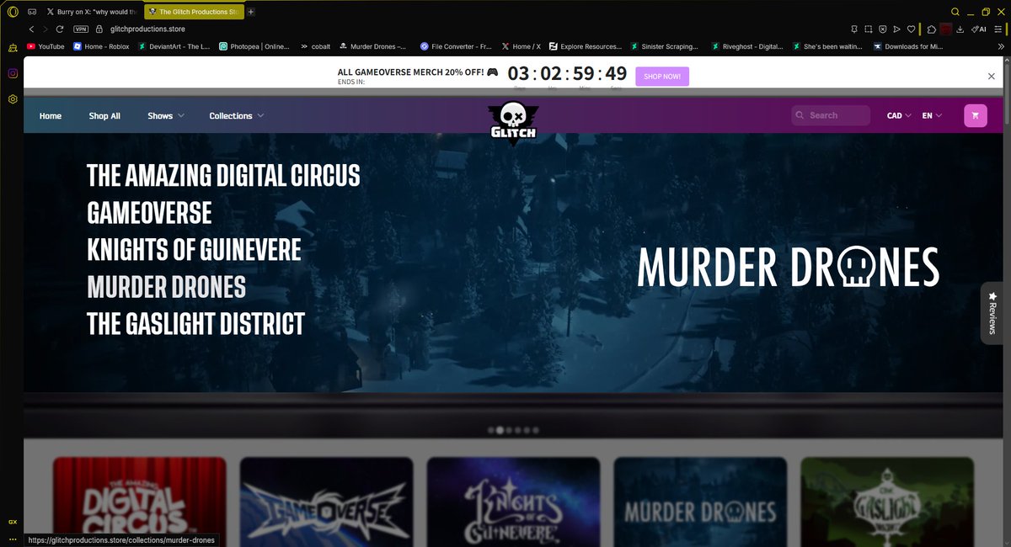Image resolution: width=1011 pixels, height=547 pixels.
Task: Open the ad blocker shield icon
Action: click(x=882, y=29)
